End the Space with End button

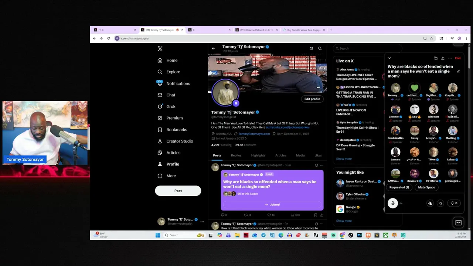pos(457,58)
